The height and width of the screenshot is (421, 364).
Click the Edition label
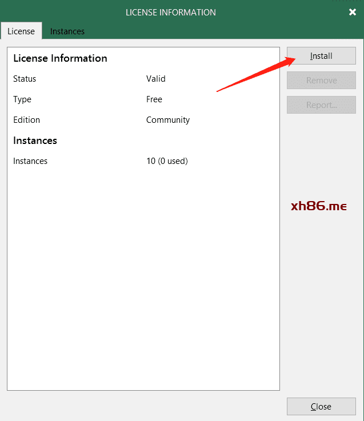pyautogui.click(x=27, y=120)
